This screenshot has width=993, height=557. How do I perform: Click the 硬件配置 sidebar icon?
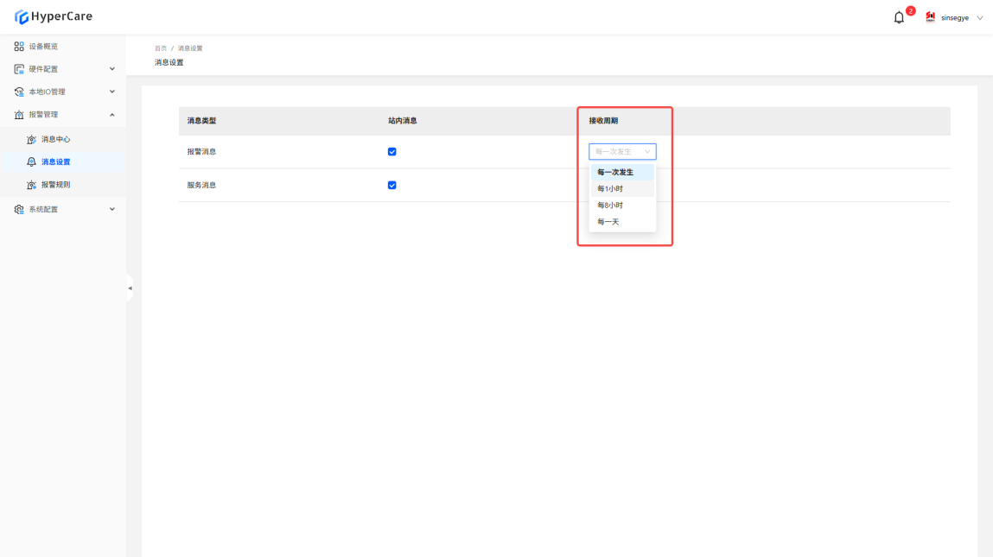coord(19,69)
